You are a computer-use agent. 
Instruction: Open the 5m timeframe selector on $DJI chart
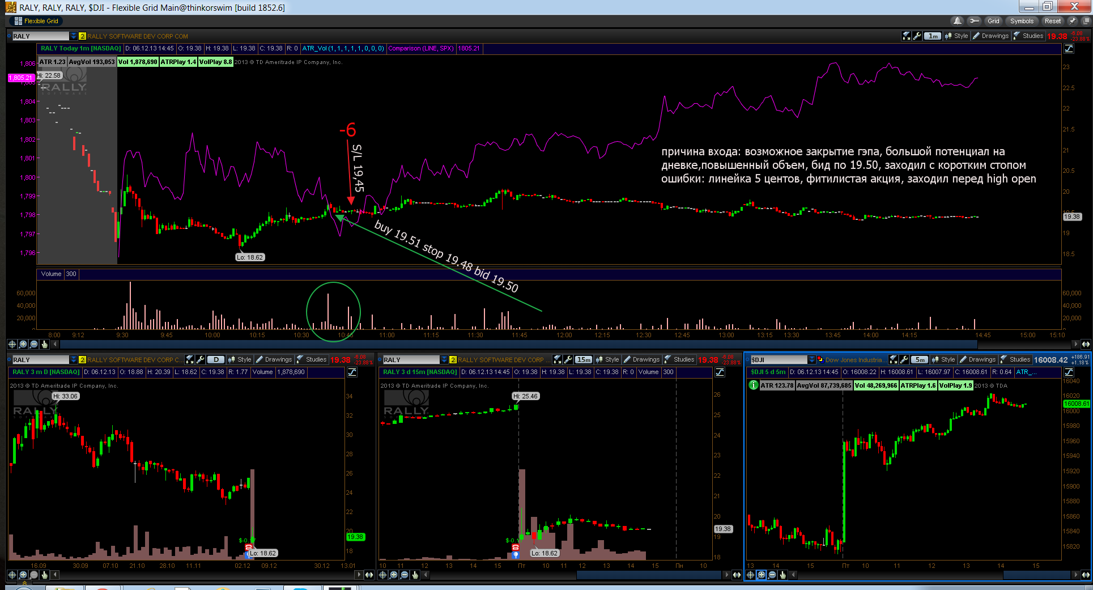[920, 359]
